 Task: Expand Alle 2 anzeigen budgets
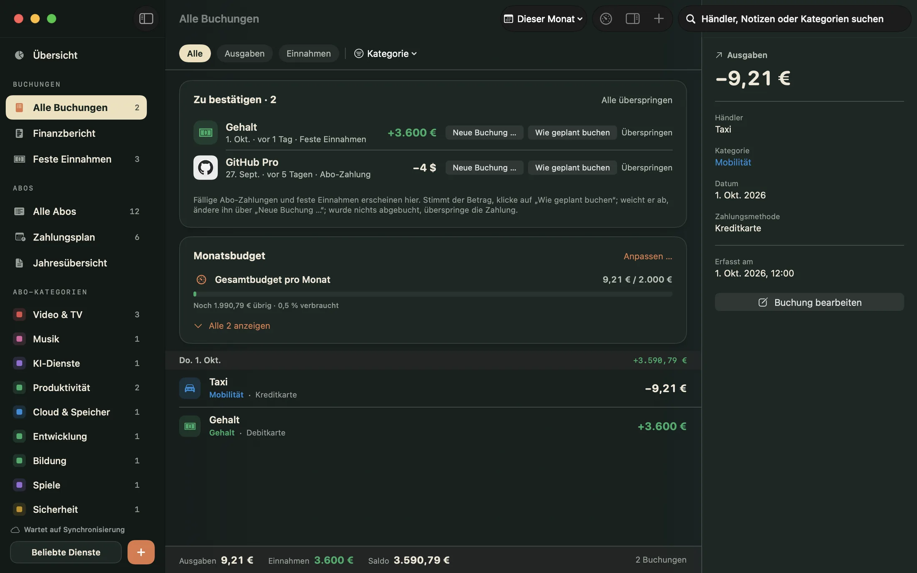[232, 326]
